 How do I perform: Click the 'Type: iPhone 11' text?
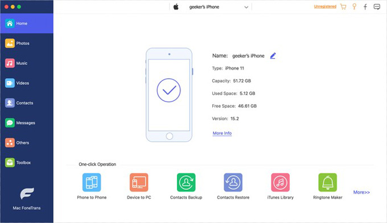point(228,68)
